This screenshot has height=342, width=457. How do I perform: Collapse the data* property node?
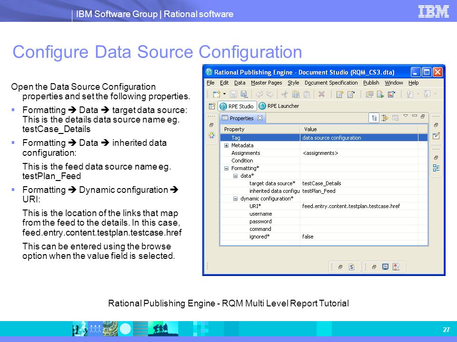point(236,176)
